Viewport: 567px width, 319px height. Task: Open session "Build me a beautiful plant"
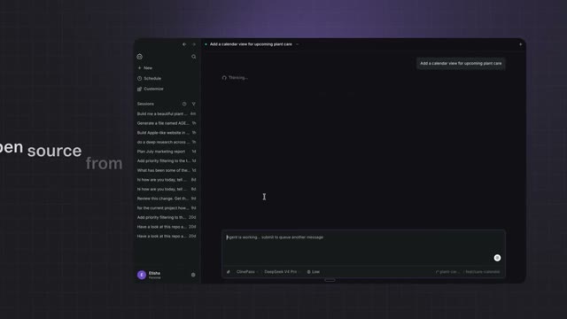[167, 113]
